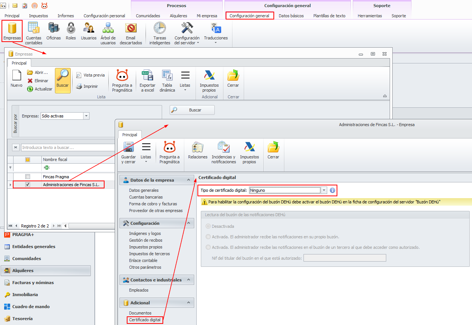Open Árbol de usuarios
The image size is (472, 325).
coord(108,33)
